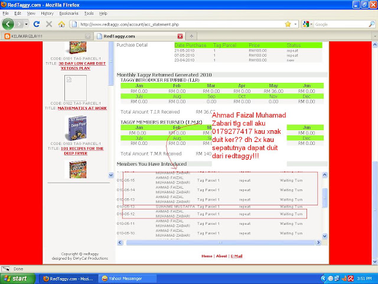The width and height of the screenshot is (378, 284).
Task: Click the Forward navigation arrow
Action: (18, 24)
